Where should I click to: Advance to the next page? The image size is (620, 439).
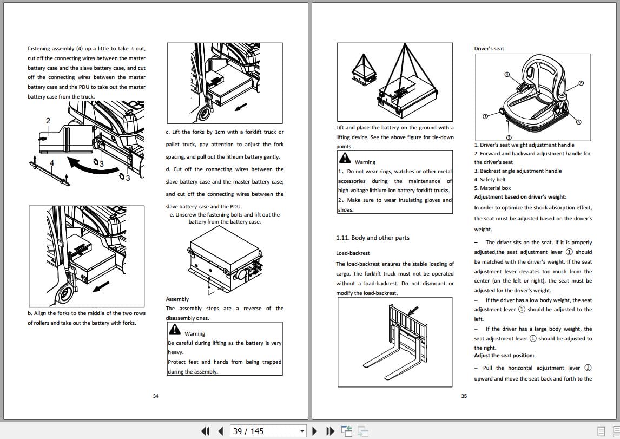point(315,431)
